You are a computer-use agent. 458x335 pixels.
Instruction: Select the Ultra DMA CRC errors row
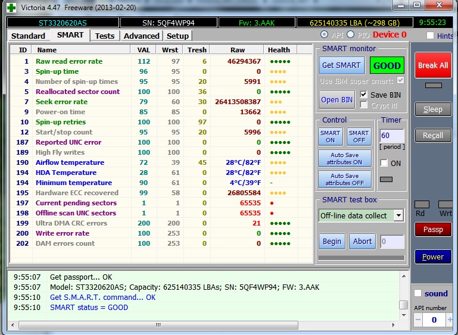(x=161, y=223)
